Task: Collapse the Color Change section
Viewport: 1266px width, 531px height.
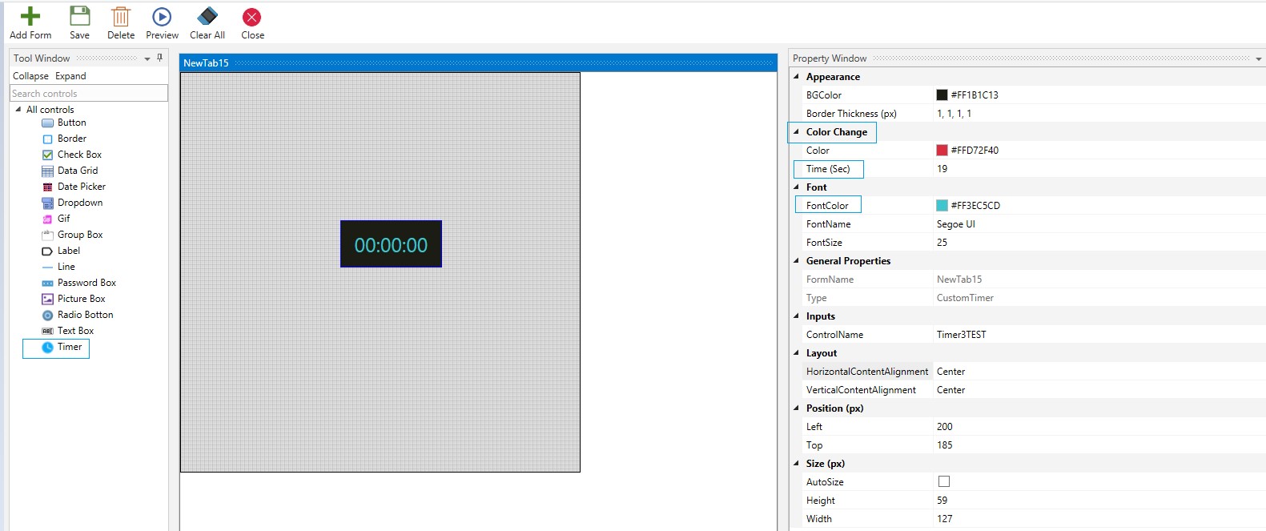Action: pos(796,132)
